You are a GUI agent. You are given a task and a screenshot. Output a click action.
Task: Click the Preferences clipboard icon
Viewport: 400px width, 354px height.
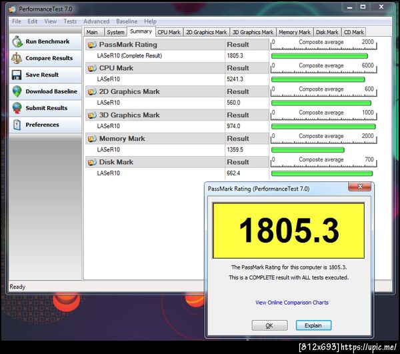click(17, 125)
